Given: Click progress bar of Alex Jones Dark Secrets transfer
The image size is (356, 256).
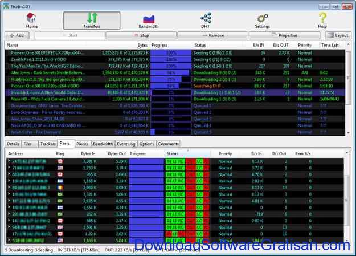Looking at the screenshot, I should coord(171,73).
